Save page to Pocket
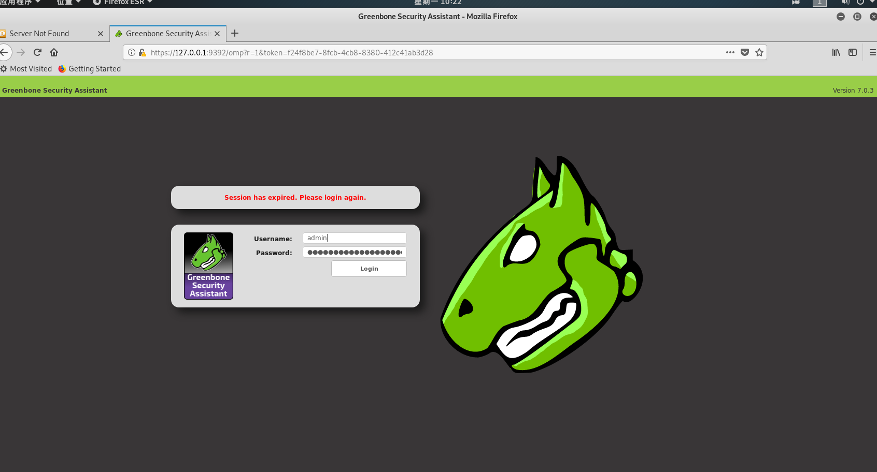Viewport: 877px width, 472px height. tap(745, 52)
